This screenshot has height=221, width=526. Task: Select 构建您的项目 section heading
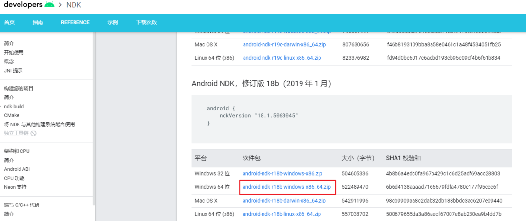[19, 89]
